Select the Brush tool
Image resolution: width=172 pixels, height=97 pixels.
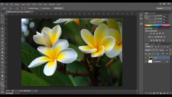[x=2, y=39]
